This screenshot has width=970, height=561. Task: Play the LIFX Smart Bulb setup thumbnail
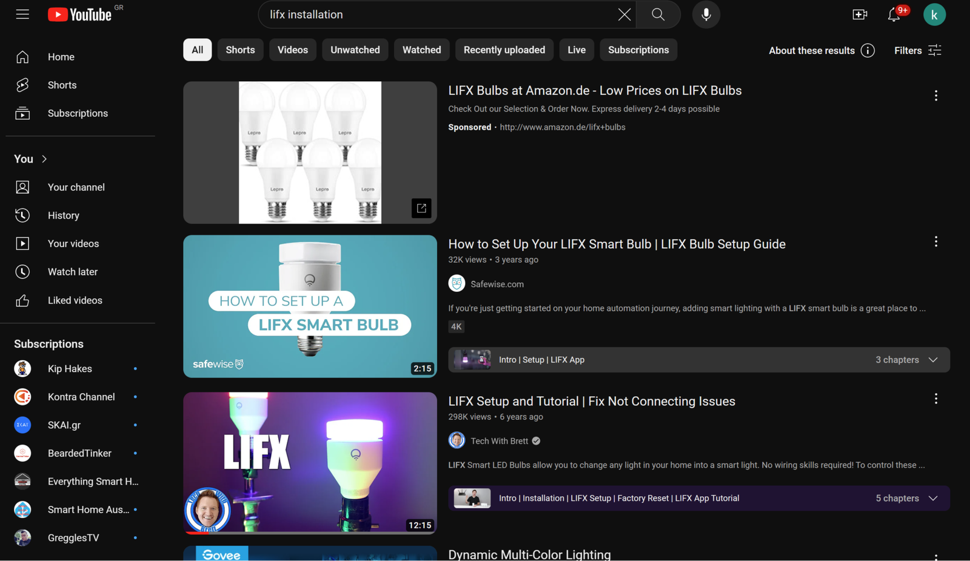coord(310,306)
